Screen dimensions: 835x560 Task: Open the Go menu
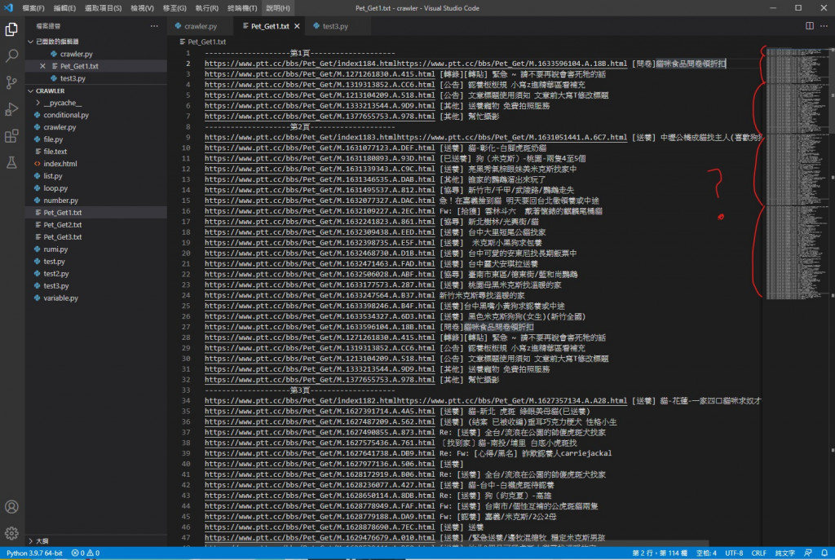(175, 8)
